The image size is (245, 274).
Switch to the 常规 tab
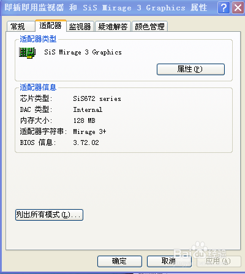[x=20, y=26]
